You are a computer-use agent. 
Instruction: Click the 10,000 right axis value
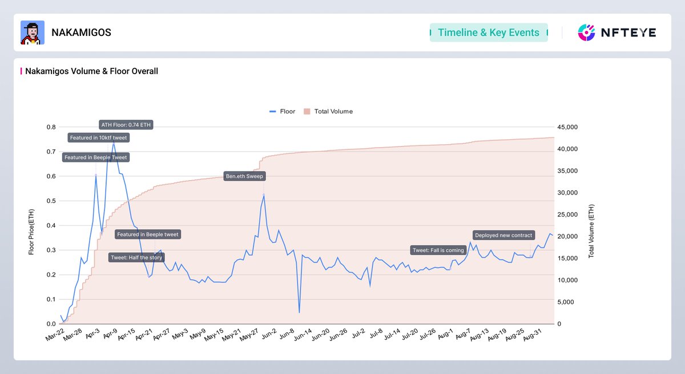click(x=568, y=280)
